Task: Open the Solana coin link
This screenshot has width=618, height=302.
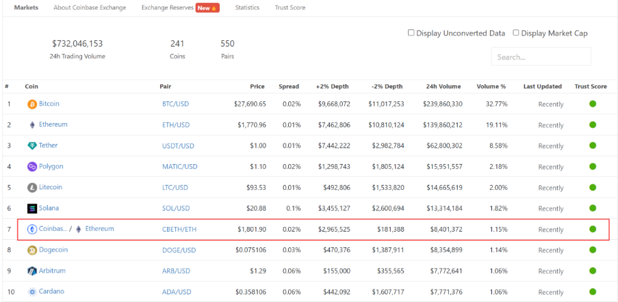Action: pos(49,208)
